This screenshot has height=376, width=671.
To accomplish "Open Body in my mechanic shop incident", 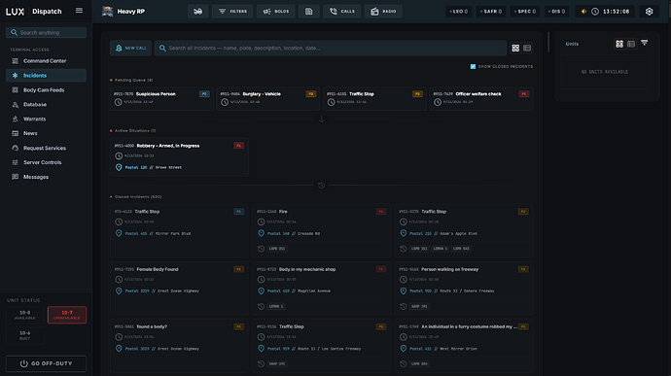I will [x=321, y=289].
